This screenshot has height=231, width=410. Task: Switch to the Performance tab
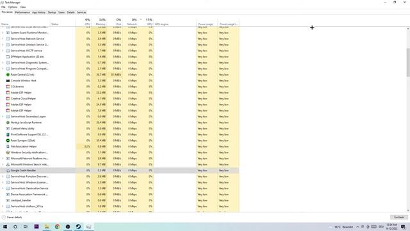pos(22,12)
